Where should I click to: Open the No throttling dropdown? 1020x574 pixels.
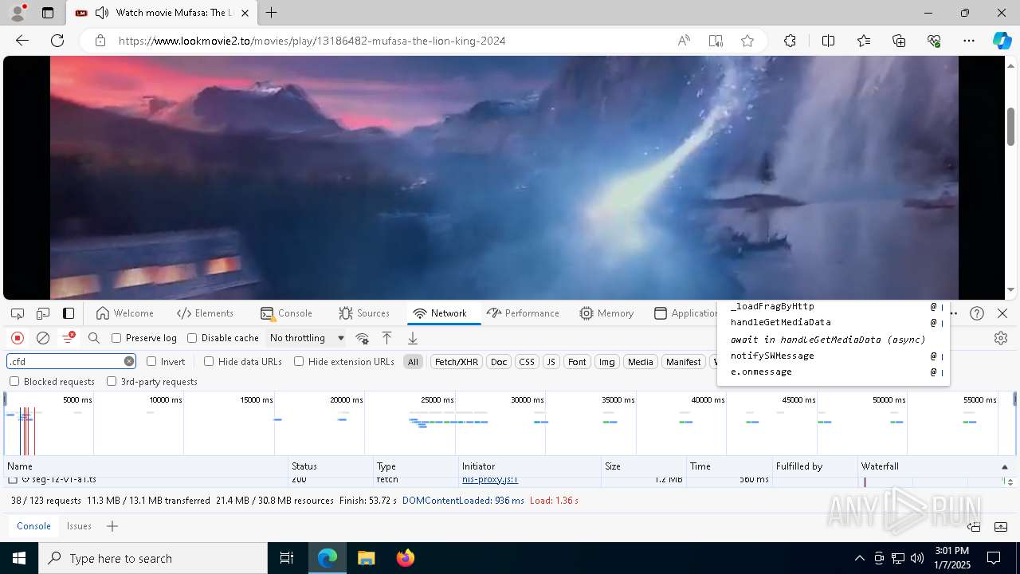[307, 338]
